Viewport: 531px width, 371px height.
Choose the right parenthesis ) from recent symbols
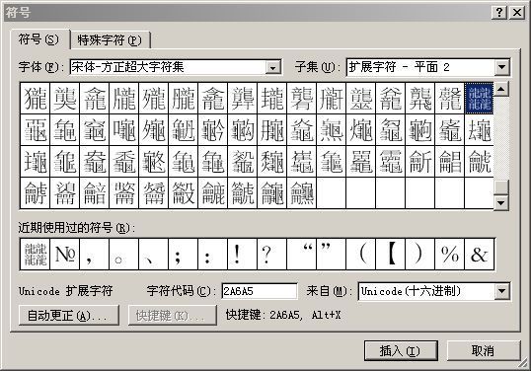point(419,254)
